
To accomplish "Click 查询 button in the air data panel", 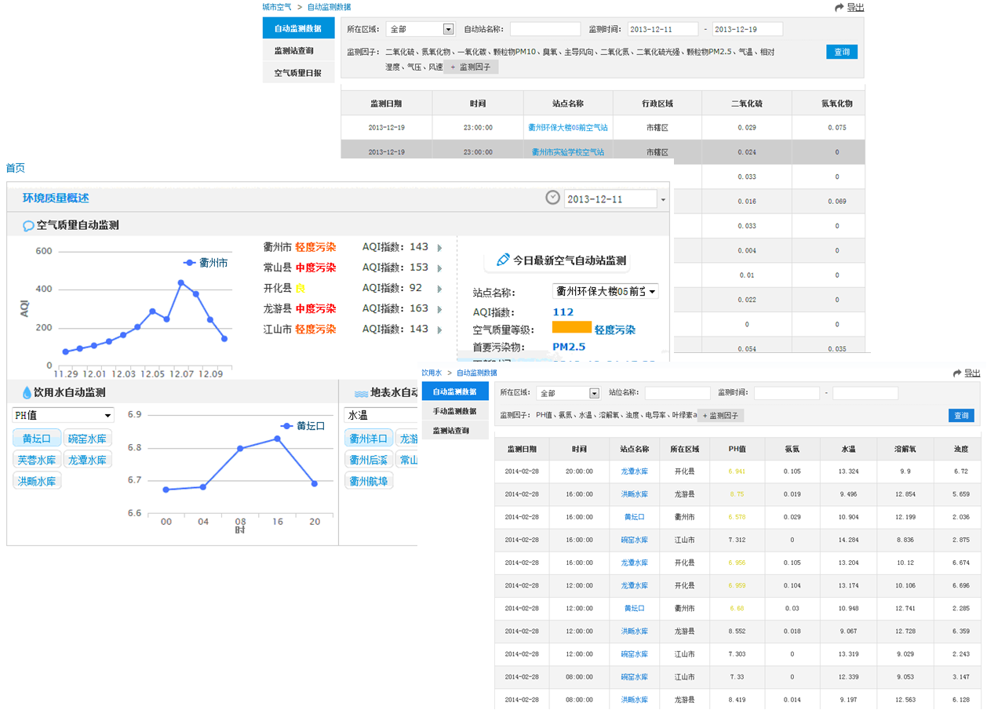I will (x=841, y=52).
